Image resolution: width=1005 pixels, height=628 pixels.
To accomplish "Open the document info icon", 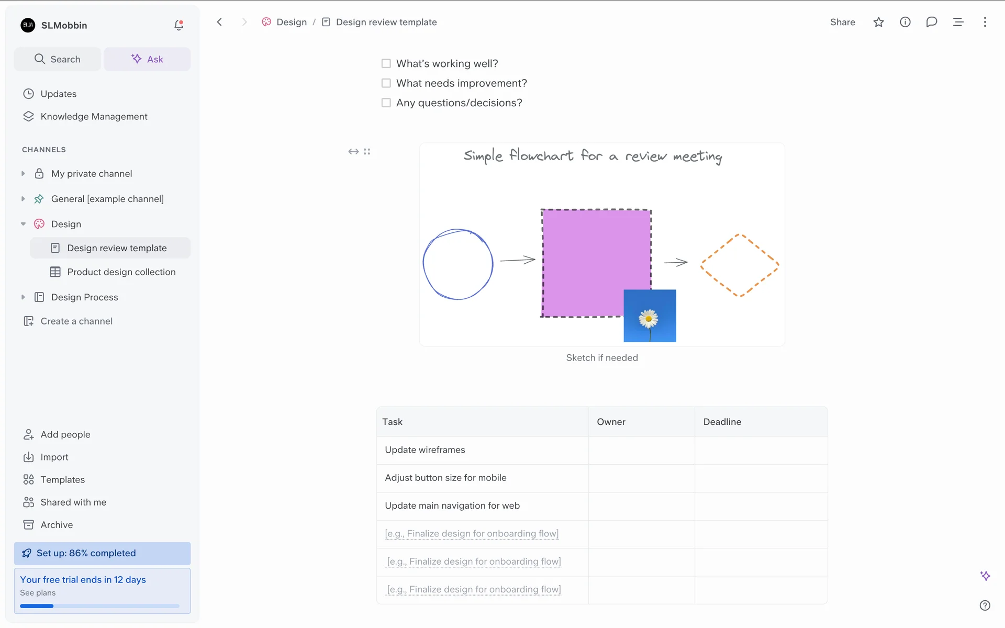I will pos(905,22).
